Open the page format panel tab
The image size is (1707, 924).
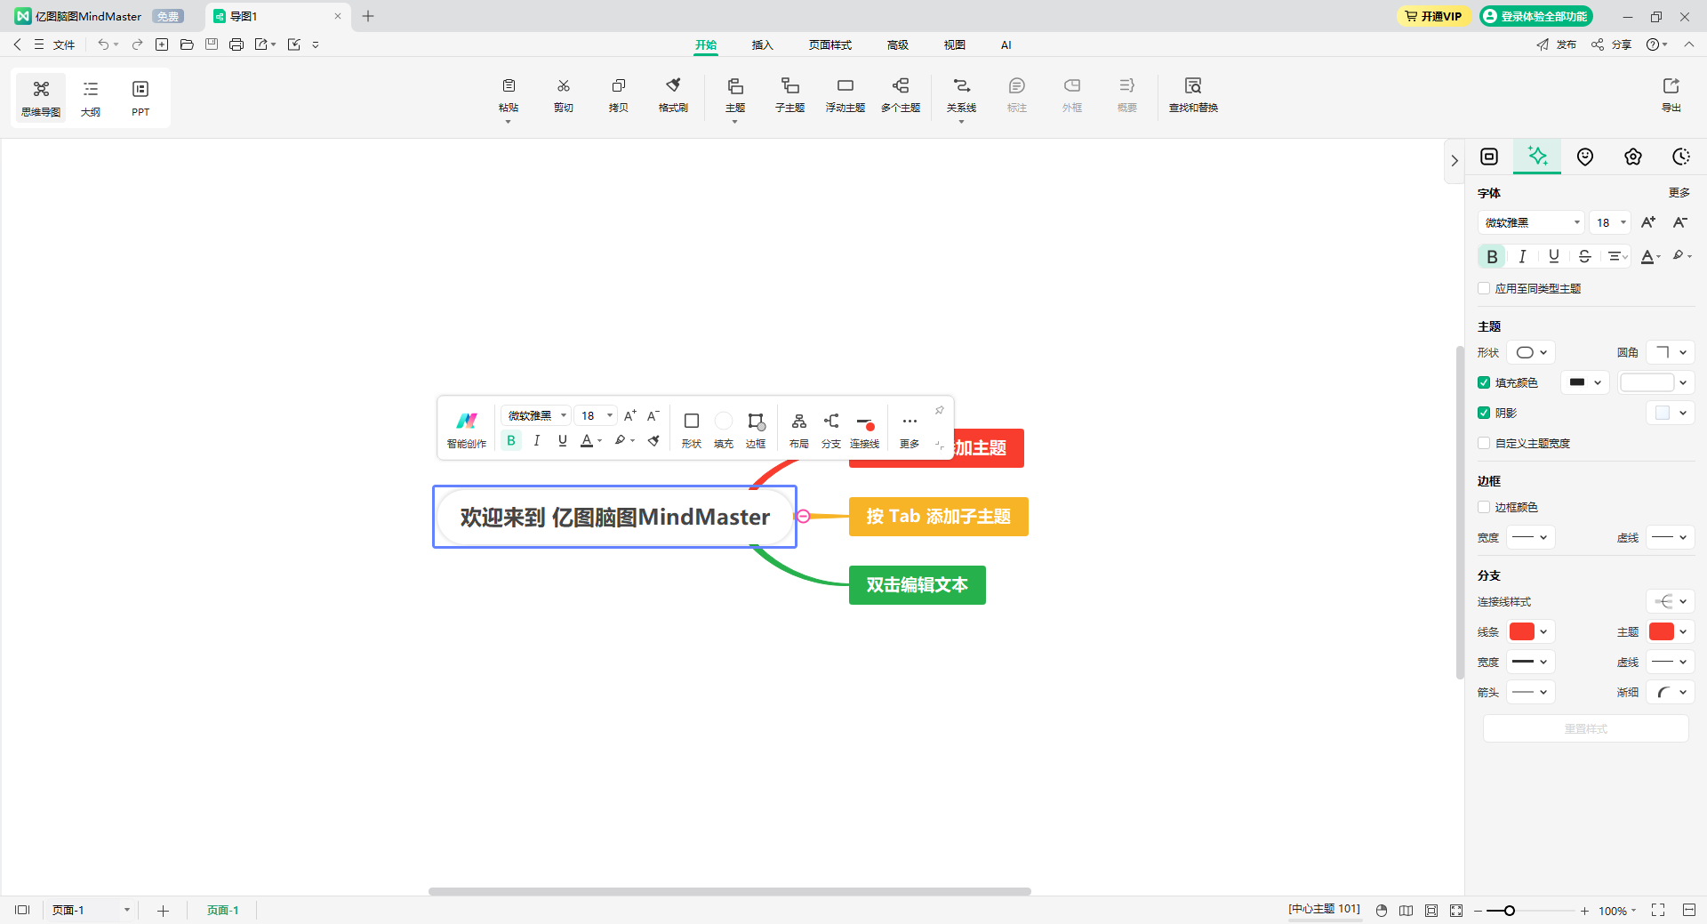pyautogui.click(x=1489, y=157)
